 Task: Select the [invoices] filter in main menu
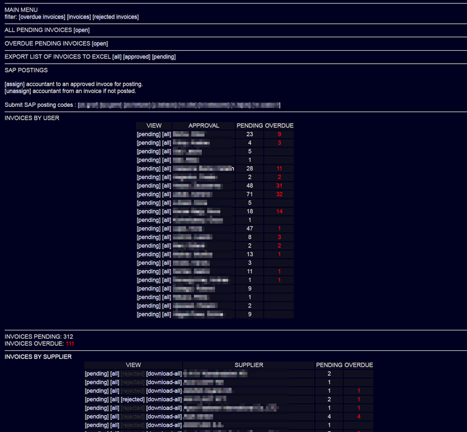[79, 17]
